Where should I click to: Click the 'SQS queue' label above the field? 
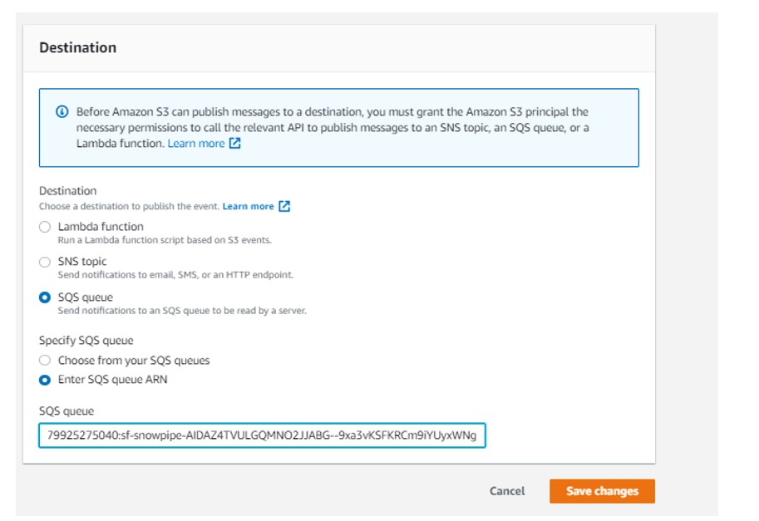pos(67,410)
